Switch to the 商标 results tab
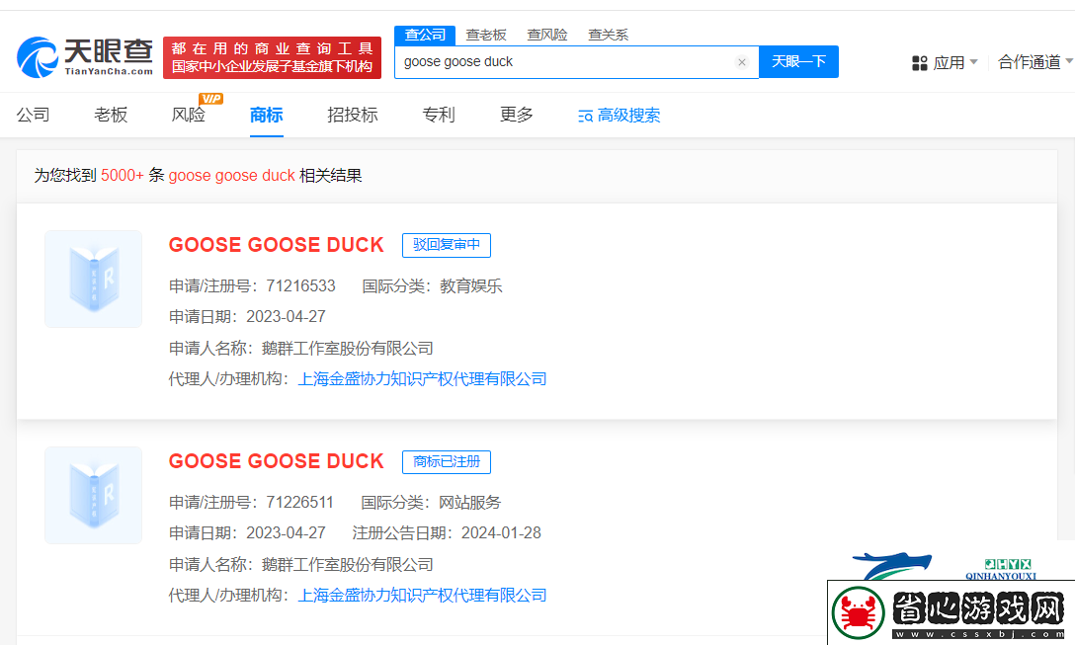Image resolution: width=1075 pixels, height=645 pixels. [266, 115]
